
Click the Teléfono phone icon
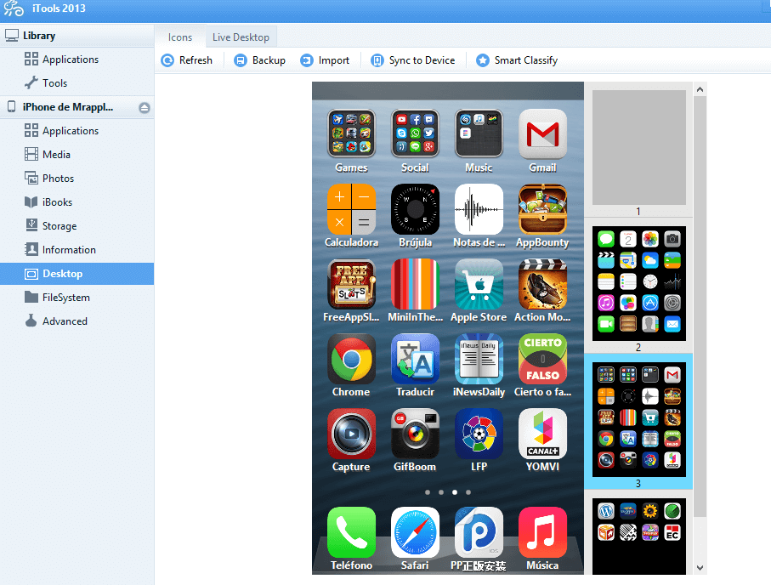[x=351, y=533]
